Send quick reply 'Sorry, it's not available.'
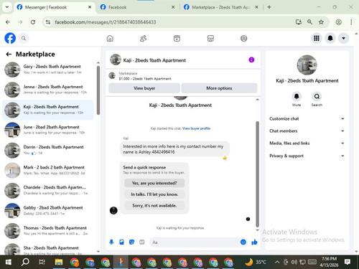The image size is (359, 269). 154,205
